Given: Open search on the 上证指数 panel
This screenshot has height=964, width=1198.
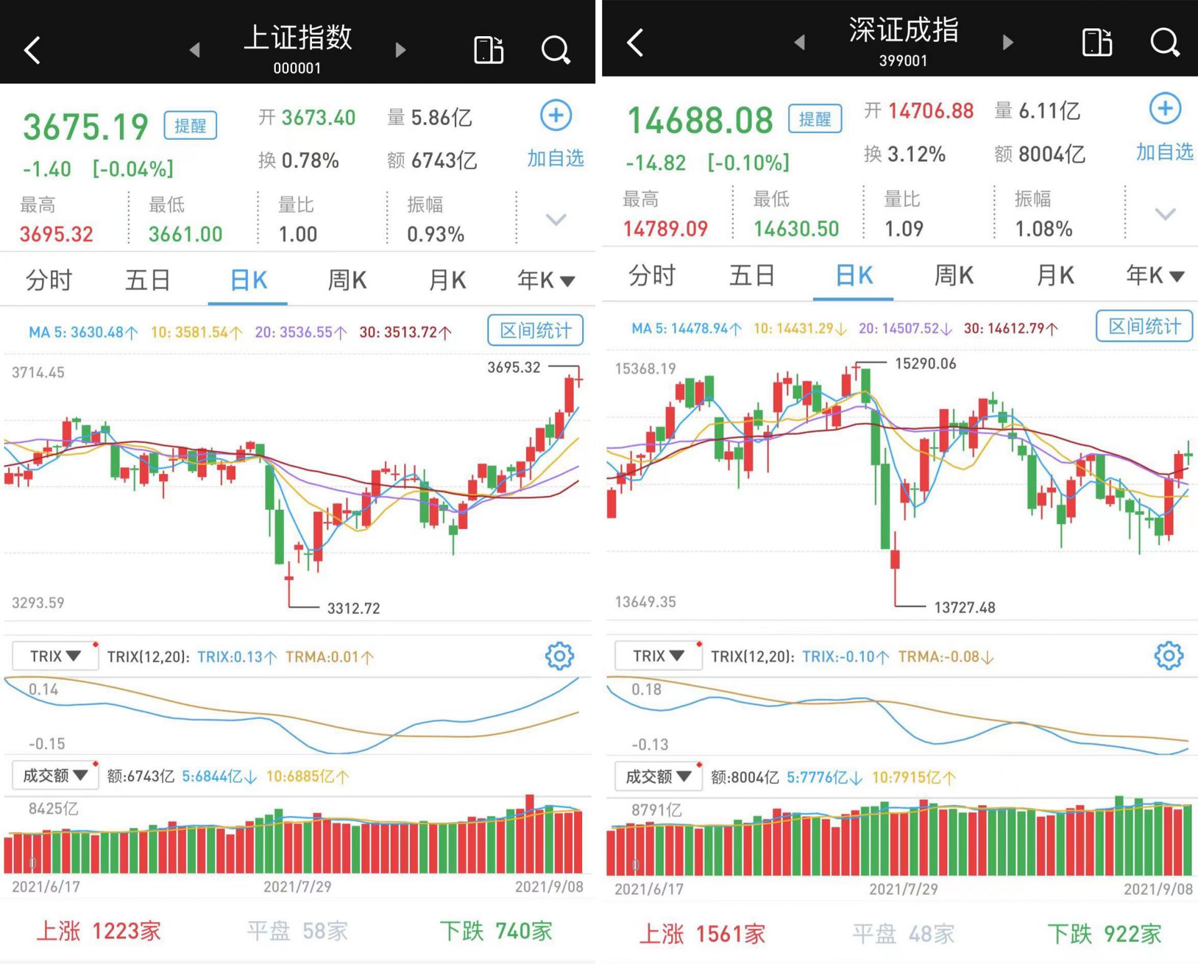Looking at the screenshot, I should click(555, 50).
